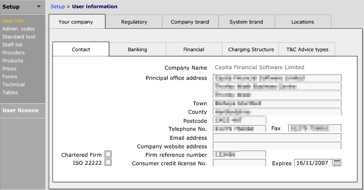Click the Setup breadcrumb link
This screenshot has height=190, width=364.
pyautogui.click(x=57, y=6)
